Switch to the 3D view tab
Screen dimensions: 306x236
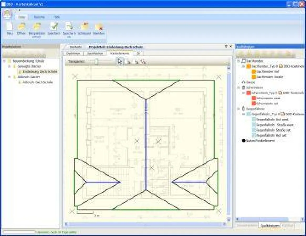(x=138, y=53)
